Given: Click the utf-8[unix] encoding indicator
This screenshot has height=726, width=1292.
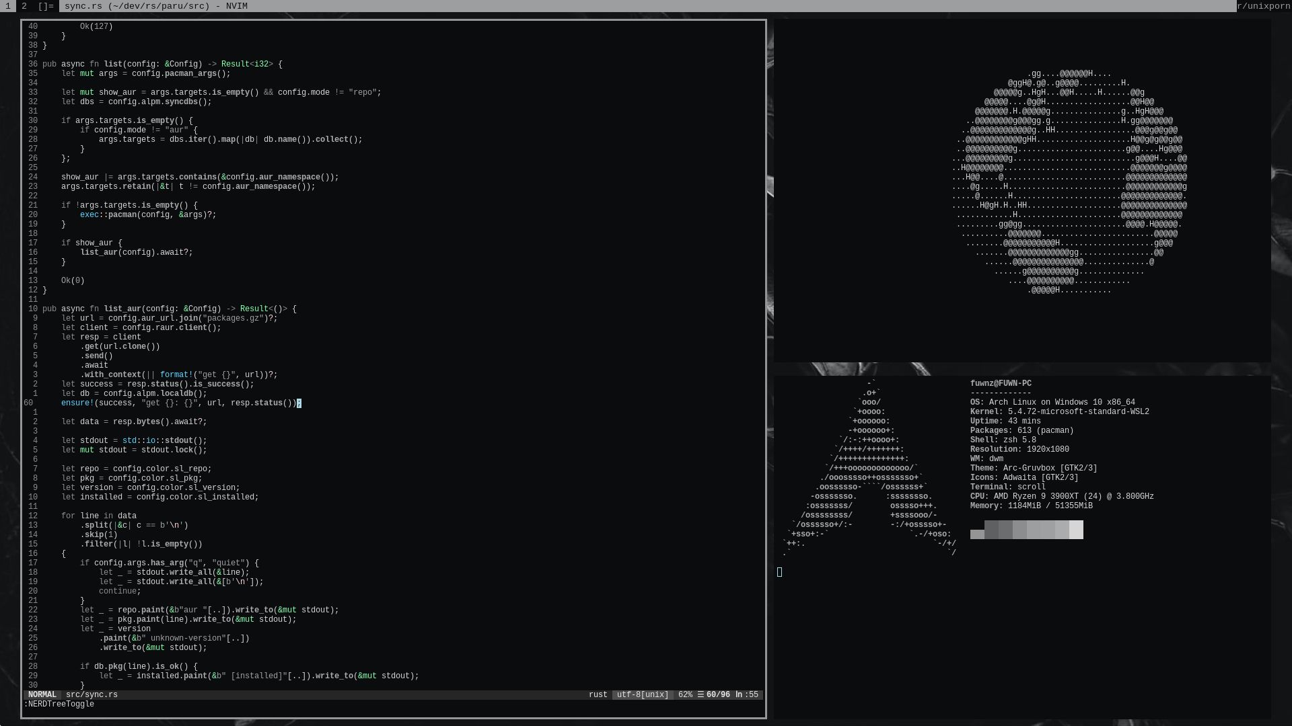Looking at the screenshot, I should tap(641, 694).
